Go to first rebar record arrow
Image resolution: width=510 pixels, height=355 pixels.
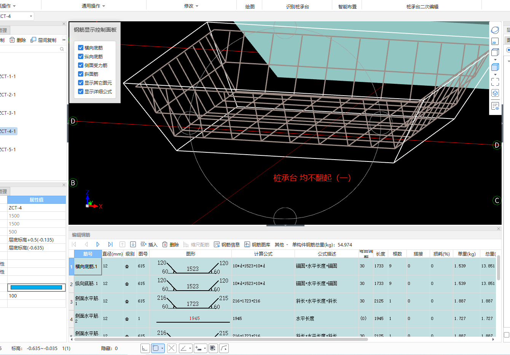tap(74, 245)
